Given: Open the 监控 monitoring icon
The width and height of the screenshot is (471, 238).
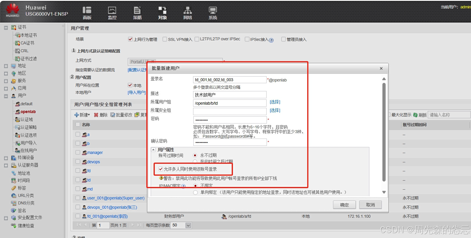Looking at the screenshot, I should click(x=112, y=10).
